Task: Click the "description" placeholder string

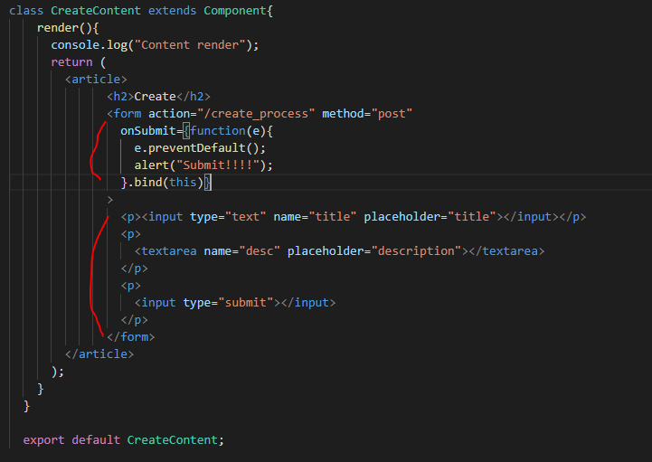Action: pos(416,251)
